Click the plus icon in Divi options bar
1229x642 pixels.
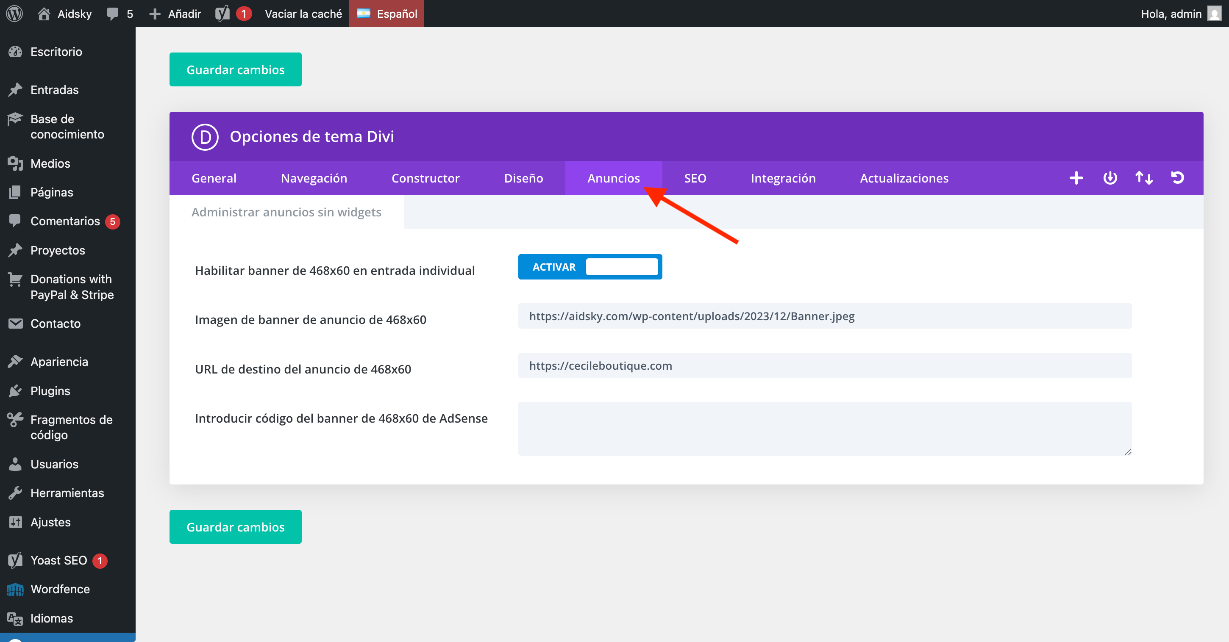coord(1076,178)
